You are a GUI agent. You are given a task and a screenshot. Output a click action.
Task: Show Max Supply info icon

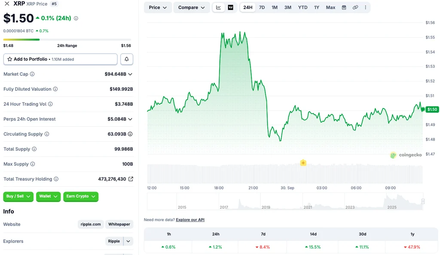[33, 164]
